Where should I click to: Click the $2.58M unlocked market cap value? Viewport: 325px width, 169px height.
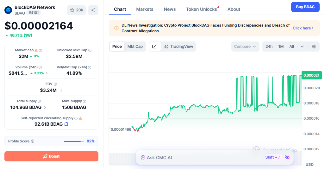74,56
